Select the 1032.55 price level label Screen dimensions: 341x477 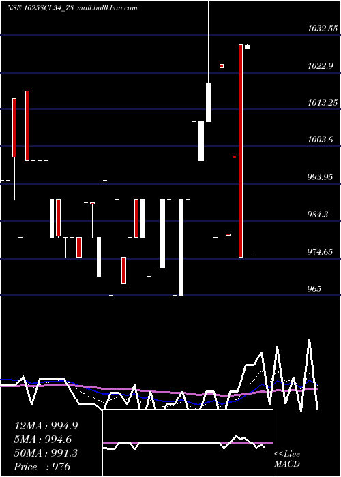(323, 29)
